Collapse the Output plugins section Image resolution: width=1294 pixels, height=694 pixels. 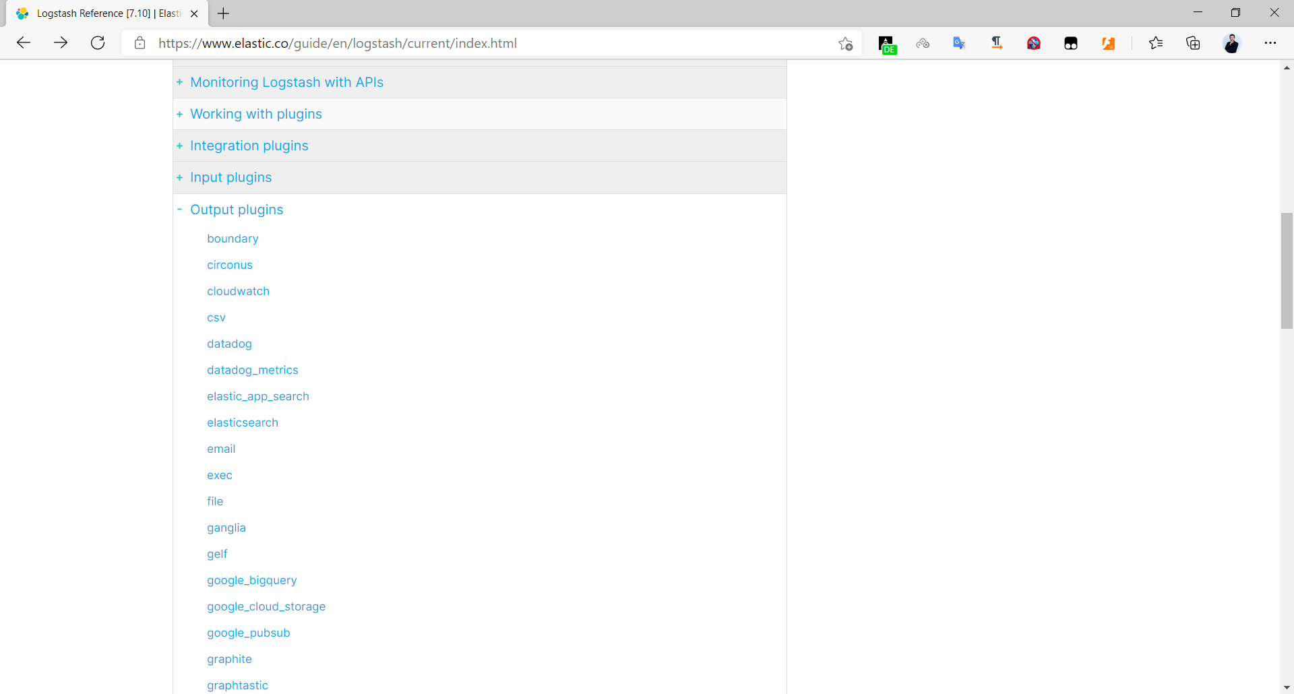[180, 210]
